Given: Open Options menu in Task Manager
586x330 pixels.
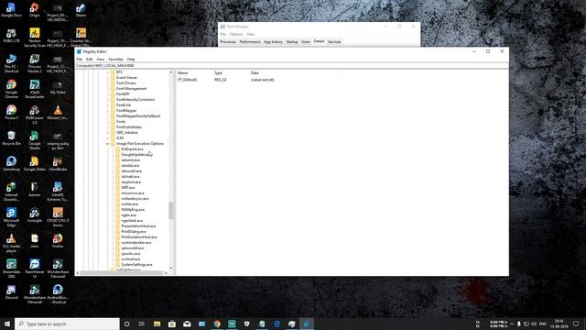Looking at the screenshot, I should (236, 34).
